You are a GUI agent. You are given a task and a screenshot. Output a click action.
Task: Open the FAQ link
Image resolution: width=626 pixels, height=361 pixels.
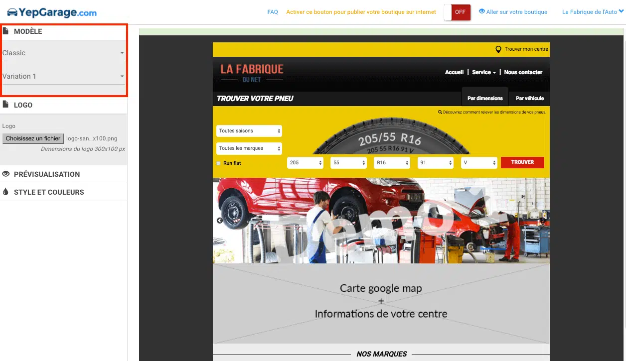[x=273, y=12]
